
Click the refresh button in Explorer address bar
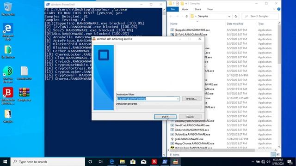pyautogui.click(x=236, y=17)
